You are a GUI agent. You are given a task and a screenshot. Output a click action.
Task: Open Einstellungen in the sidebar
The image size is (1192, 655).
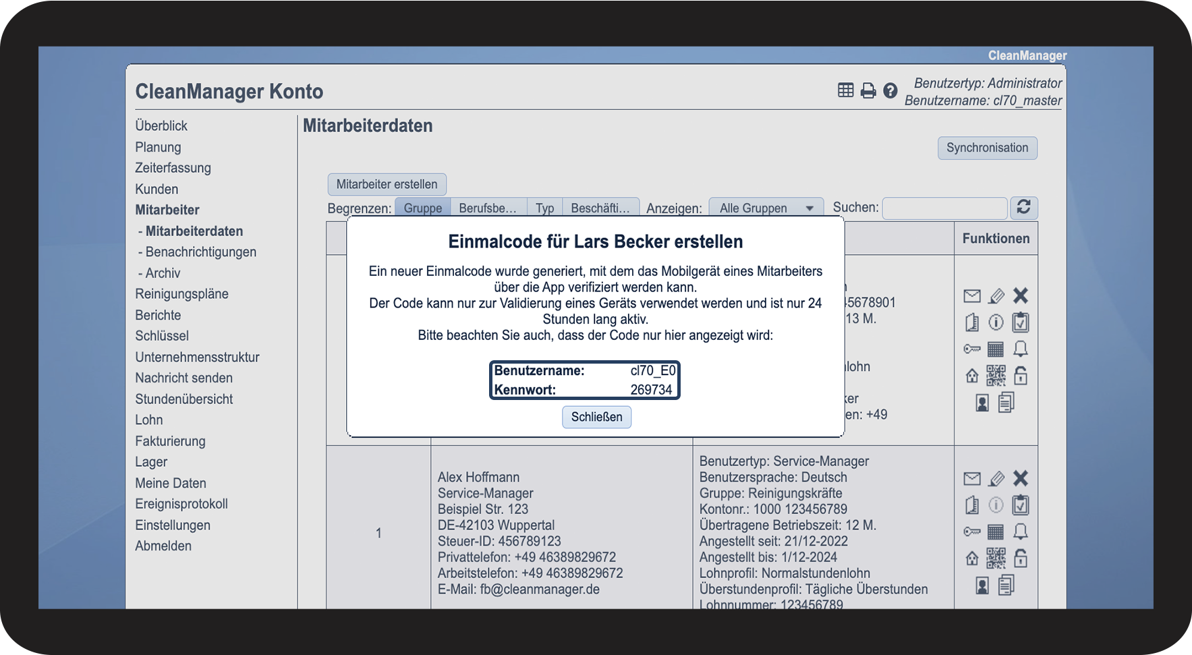coord(173,525)
